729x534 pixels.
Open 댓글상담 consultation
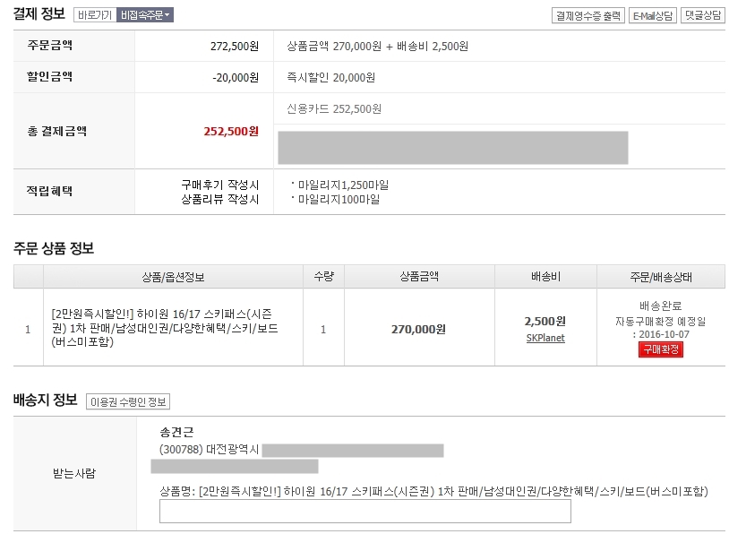coord(703,15)
